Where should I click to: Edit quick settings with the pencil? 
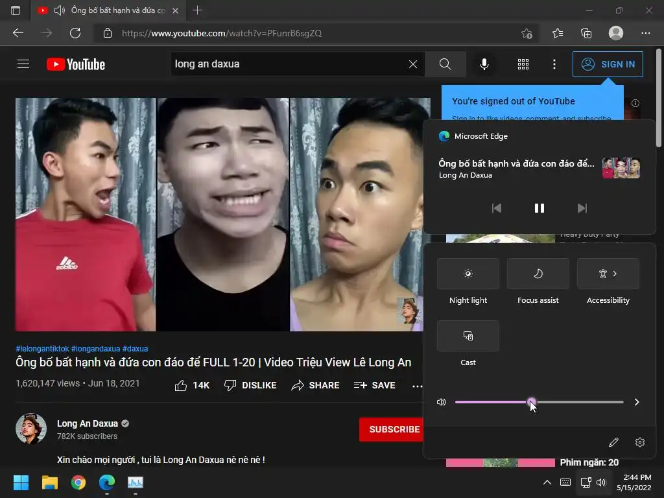[x=613, y=442]
